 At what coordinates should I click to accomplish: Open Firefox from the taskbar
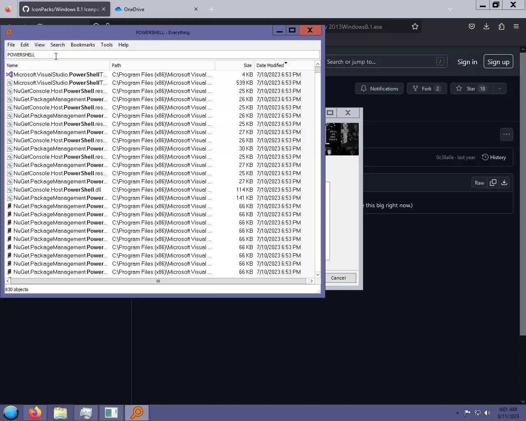click(35, 412)
